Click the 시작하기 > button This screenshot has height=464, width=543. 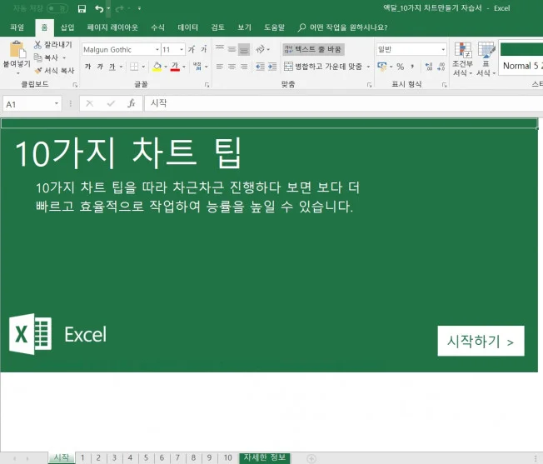(x=481, y=341)
